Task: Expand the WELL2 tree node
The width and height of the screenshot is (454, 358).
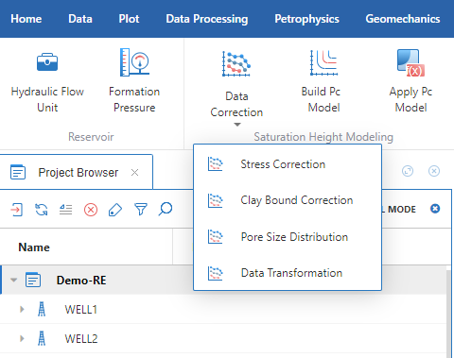Action: click(22, 338)
